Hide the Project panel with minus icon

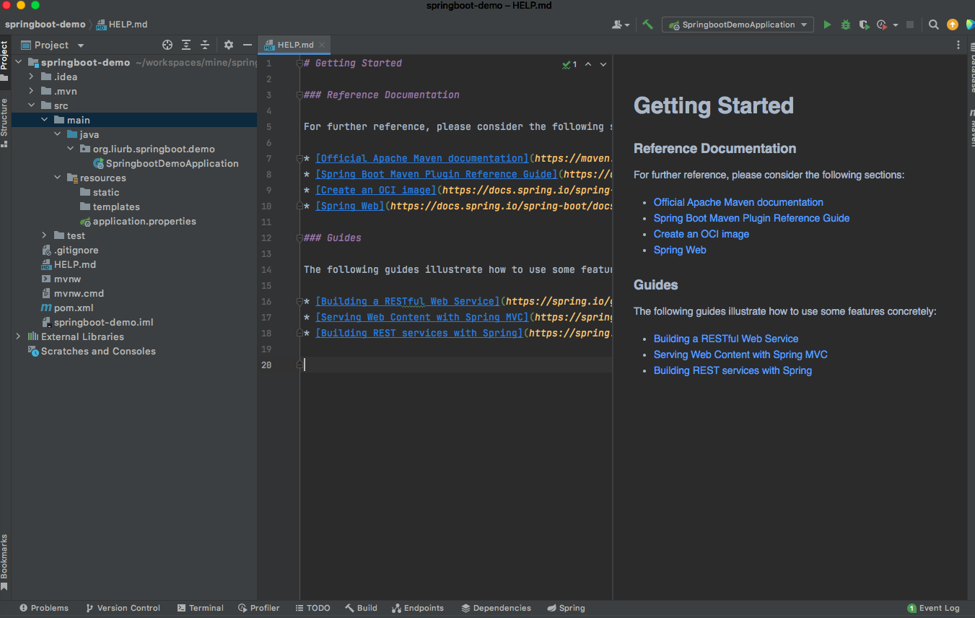click(248, 45)
